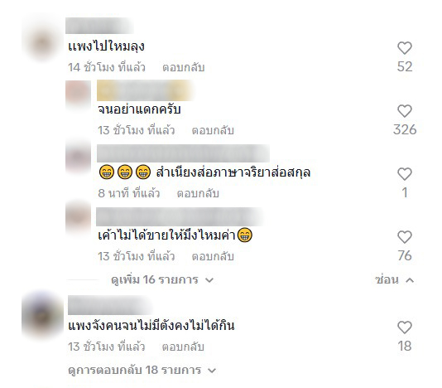Image resolution: width=442 pixels, height=388 pixels.
Task: Reply to 'แพงจังคนจนไม่มีตังคงไม่ได้กิน' comment
Action: (x=183, y=347)
